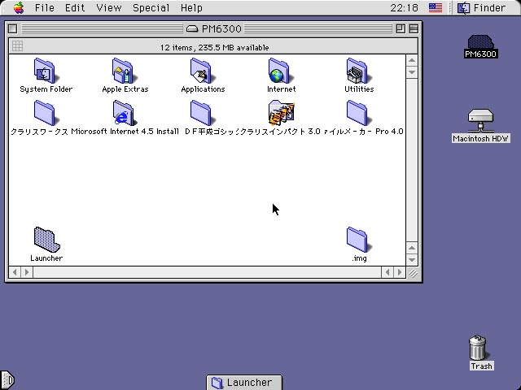The width and height of the screenshot is (521, 390).
Task: Click left-side scroll-right arrow of horizontal scrollbar
Action: coord(27,273)
